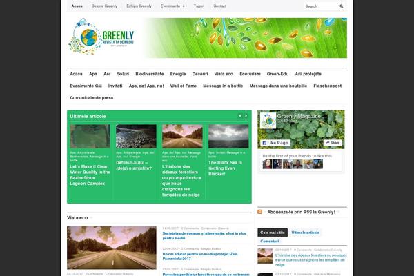The image size is (414, 276).
Task: Click the Facebook Share button
Action: point(333,143)
